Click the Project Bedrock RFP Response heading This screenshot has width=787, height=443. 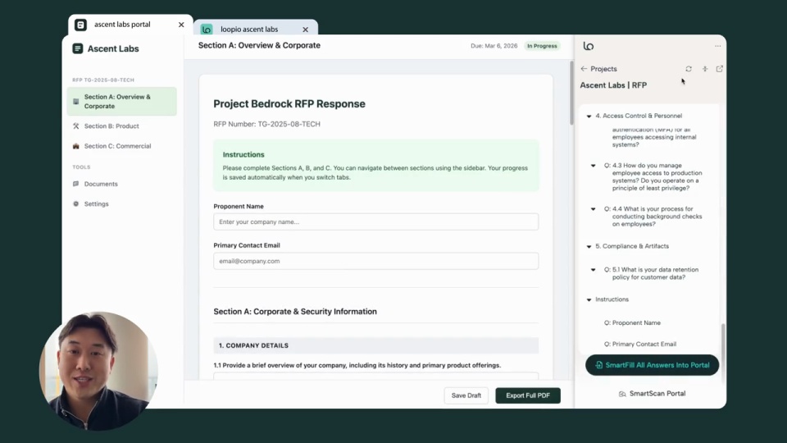[x=289, y=104]
